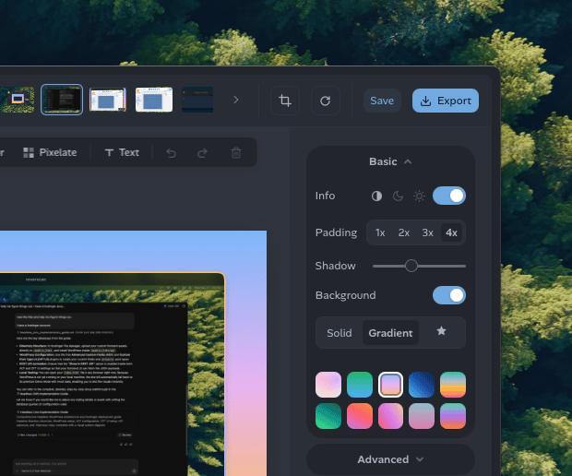Select the auto contrast theme icon
The height and width of the screenshot is (476, 572).
(x=376, y=196)
